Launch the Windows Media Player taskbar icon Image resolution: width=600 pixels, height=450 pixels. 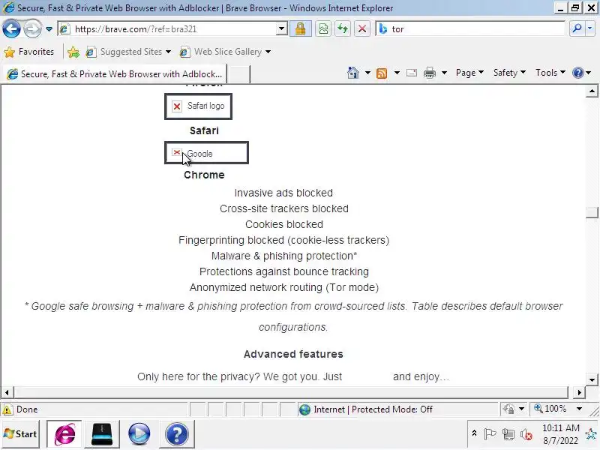pyautogui.click(x=139, y=434)
